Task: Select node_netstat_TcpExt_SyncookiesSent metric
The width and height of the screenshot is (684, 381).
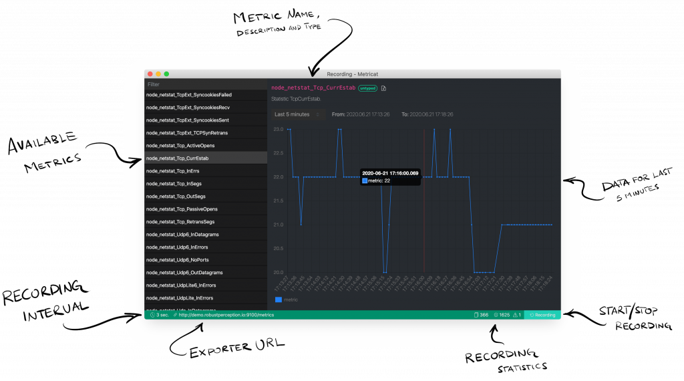Action: (206, 120)
